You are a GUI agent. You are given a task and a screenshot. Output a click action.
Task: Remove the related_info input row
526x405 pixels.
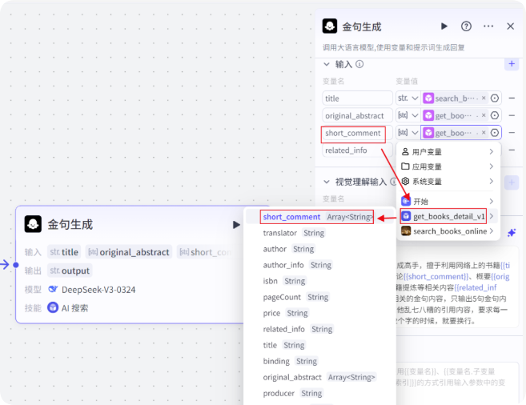pos(512,150)
